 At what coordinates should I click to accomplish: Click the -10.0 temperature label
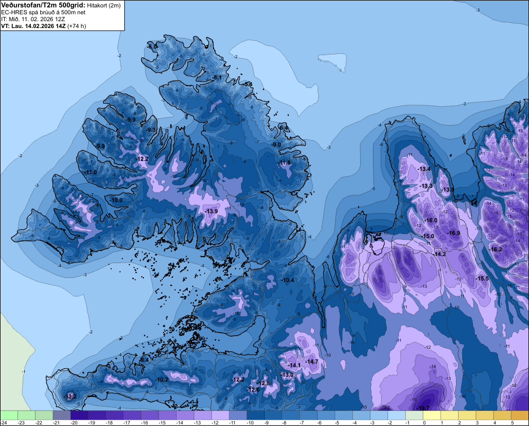(x=116, y=200)
